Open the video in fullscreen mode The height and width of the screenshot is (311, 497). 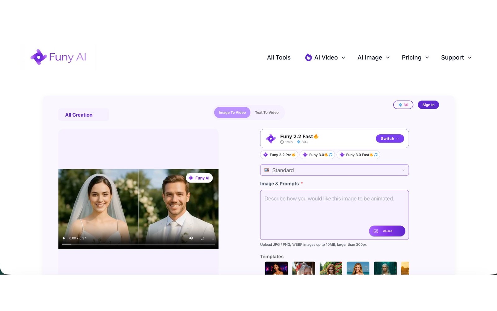coord(202,238)
